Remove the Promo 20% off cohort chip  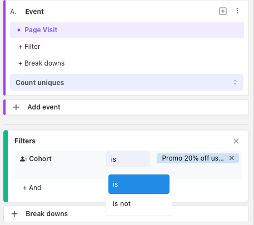(x=231, y=158)
